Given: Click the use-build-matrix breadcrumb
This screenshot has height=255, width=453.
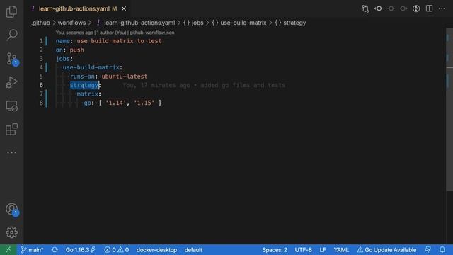Looking at the screenshot, I should pyautogui.click(x=243, y=23).
